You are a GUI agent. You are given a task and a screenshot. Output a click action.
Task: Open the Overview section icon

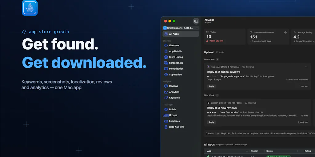coord(166,45)
